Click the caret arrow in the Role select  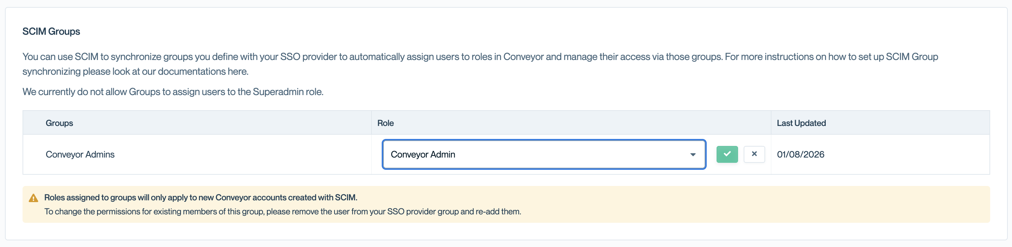pyautogui.click(x=693, y=155)
